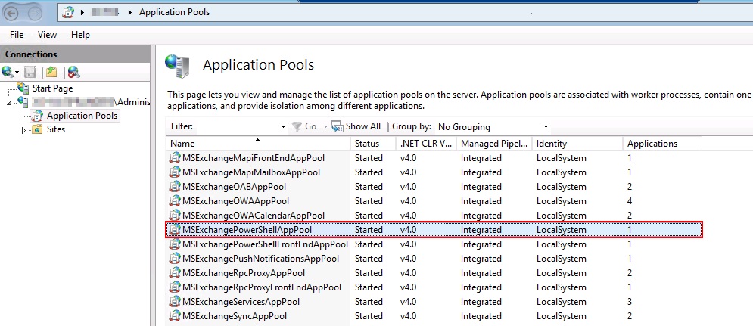Expand the Sites tree node
This screenshot has height=326, width=753.
(x=24, y=129)
